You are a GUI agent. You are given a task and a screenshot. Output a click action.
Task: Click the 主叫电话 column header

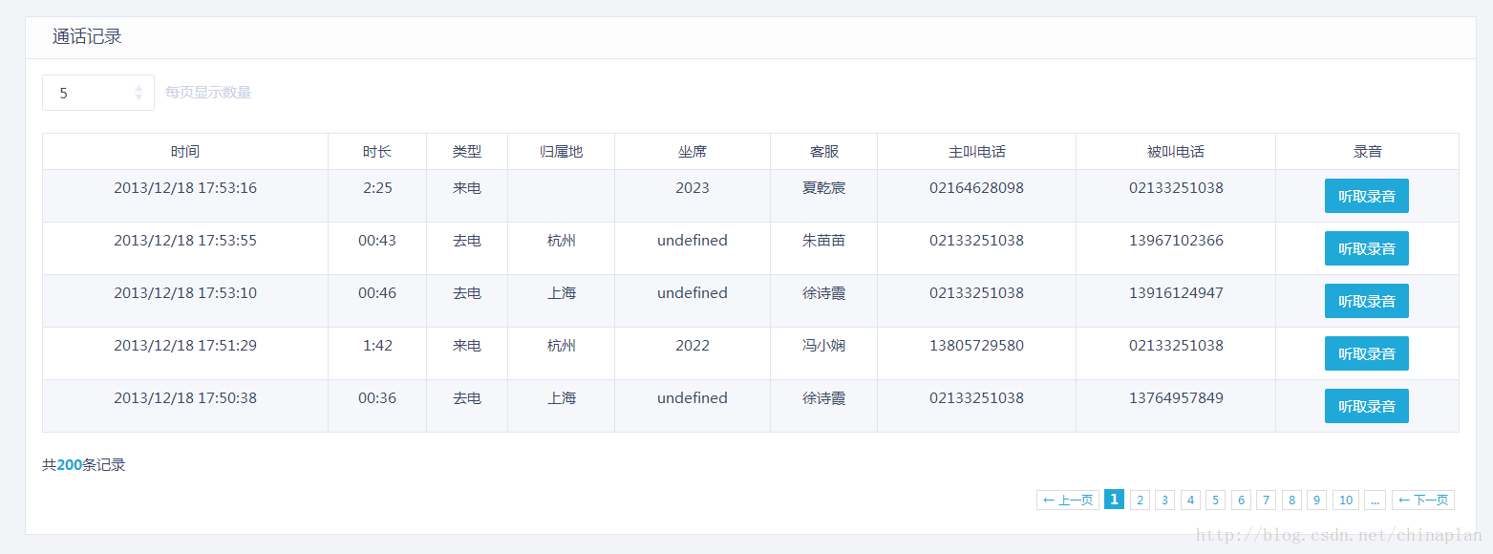(x=977, y=152)
